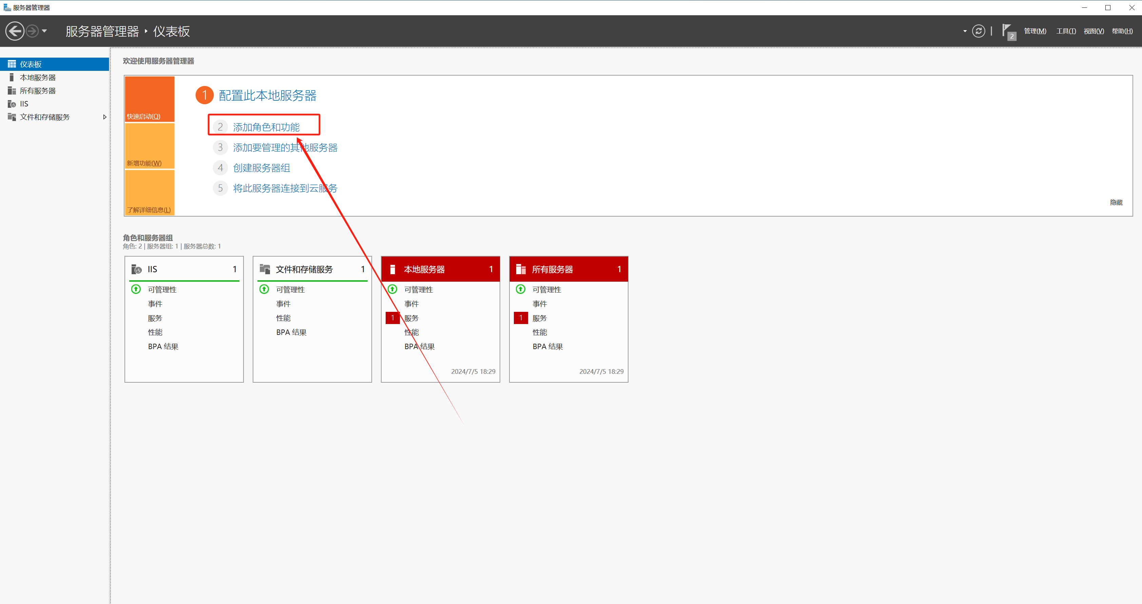Viewport: 1142px width, 604px height.
Task: Open the 工具(T) menu
Action: pyautogui.click(x=1065, y=31)
